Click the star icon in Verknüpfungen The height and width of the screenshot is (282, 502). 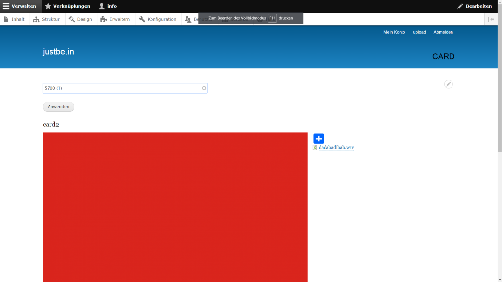pos(48,6)
